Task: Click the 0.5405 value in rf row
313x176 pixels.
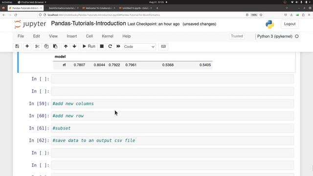Action: pos(205,65)
